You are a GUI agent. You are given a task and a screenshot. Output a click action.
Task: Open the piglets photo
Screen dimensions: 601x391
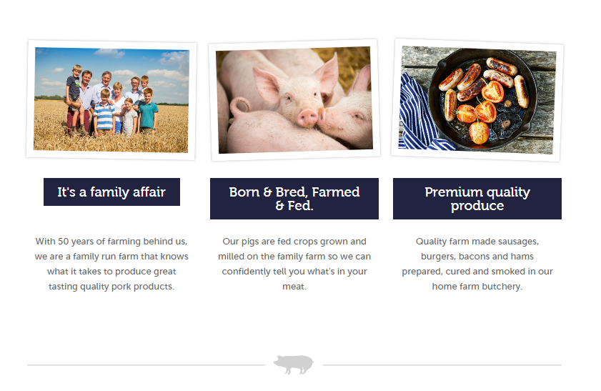coord(294,100)
